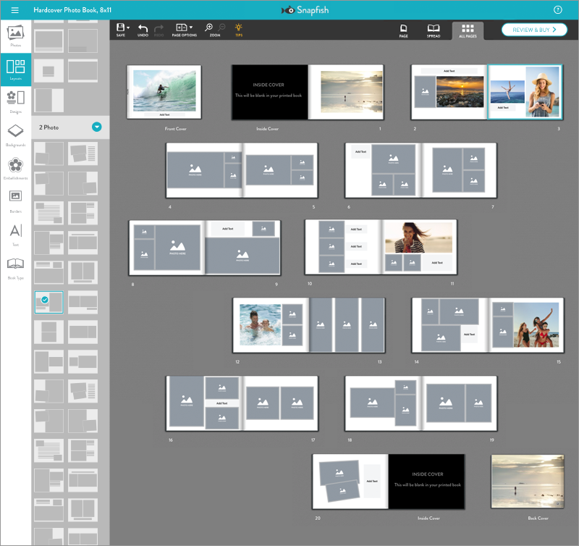579x546 pixels.
Task: Show Tips with the lightbulb icon
Action: 239,29
